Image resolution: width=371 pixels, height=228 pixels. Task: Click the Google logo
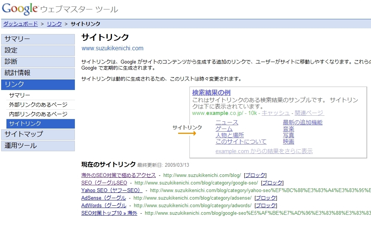(x=20, y=8)
